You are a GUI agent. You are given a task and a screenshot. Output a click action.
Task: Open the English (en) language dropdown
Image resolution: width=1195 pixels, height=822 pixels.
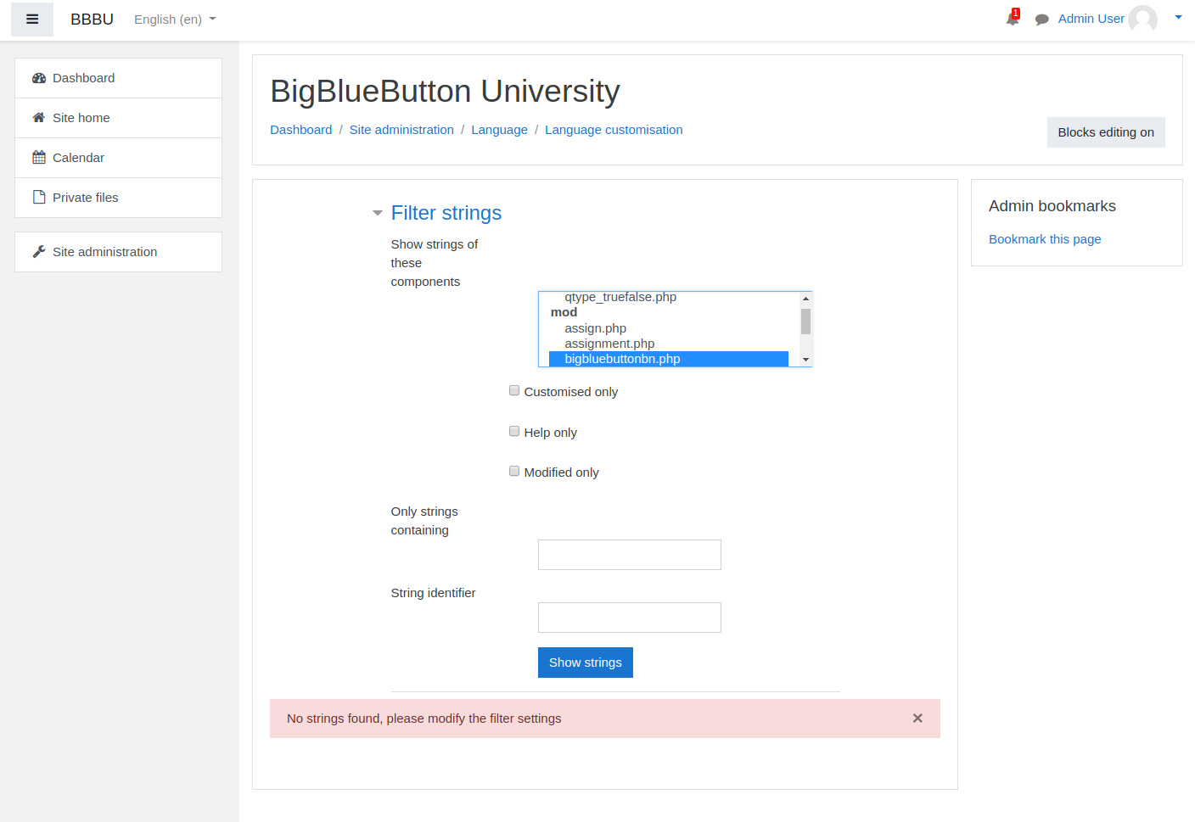pyautogui.click(x=175, y=20)
